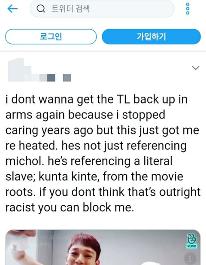
Task: Go back using the blue arrow
Action: pyautogui.click(x=12, y=9)
